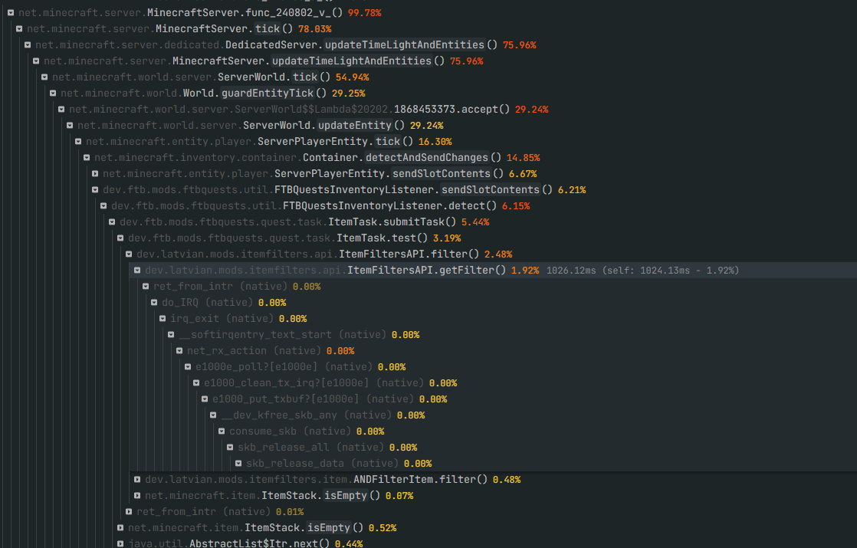Collapse irq_exit (native) node
The height and width of the screenshot is (548, 857).
tap(163, 319)
